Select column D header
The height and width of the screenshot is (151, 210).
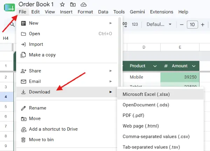point(144,47)
